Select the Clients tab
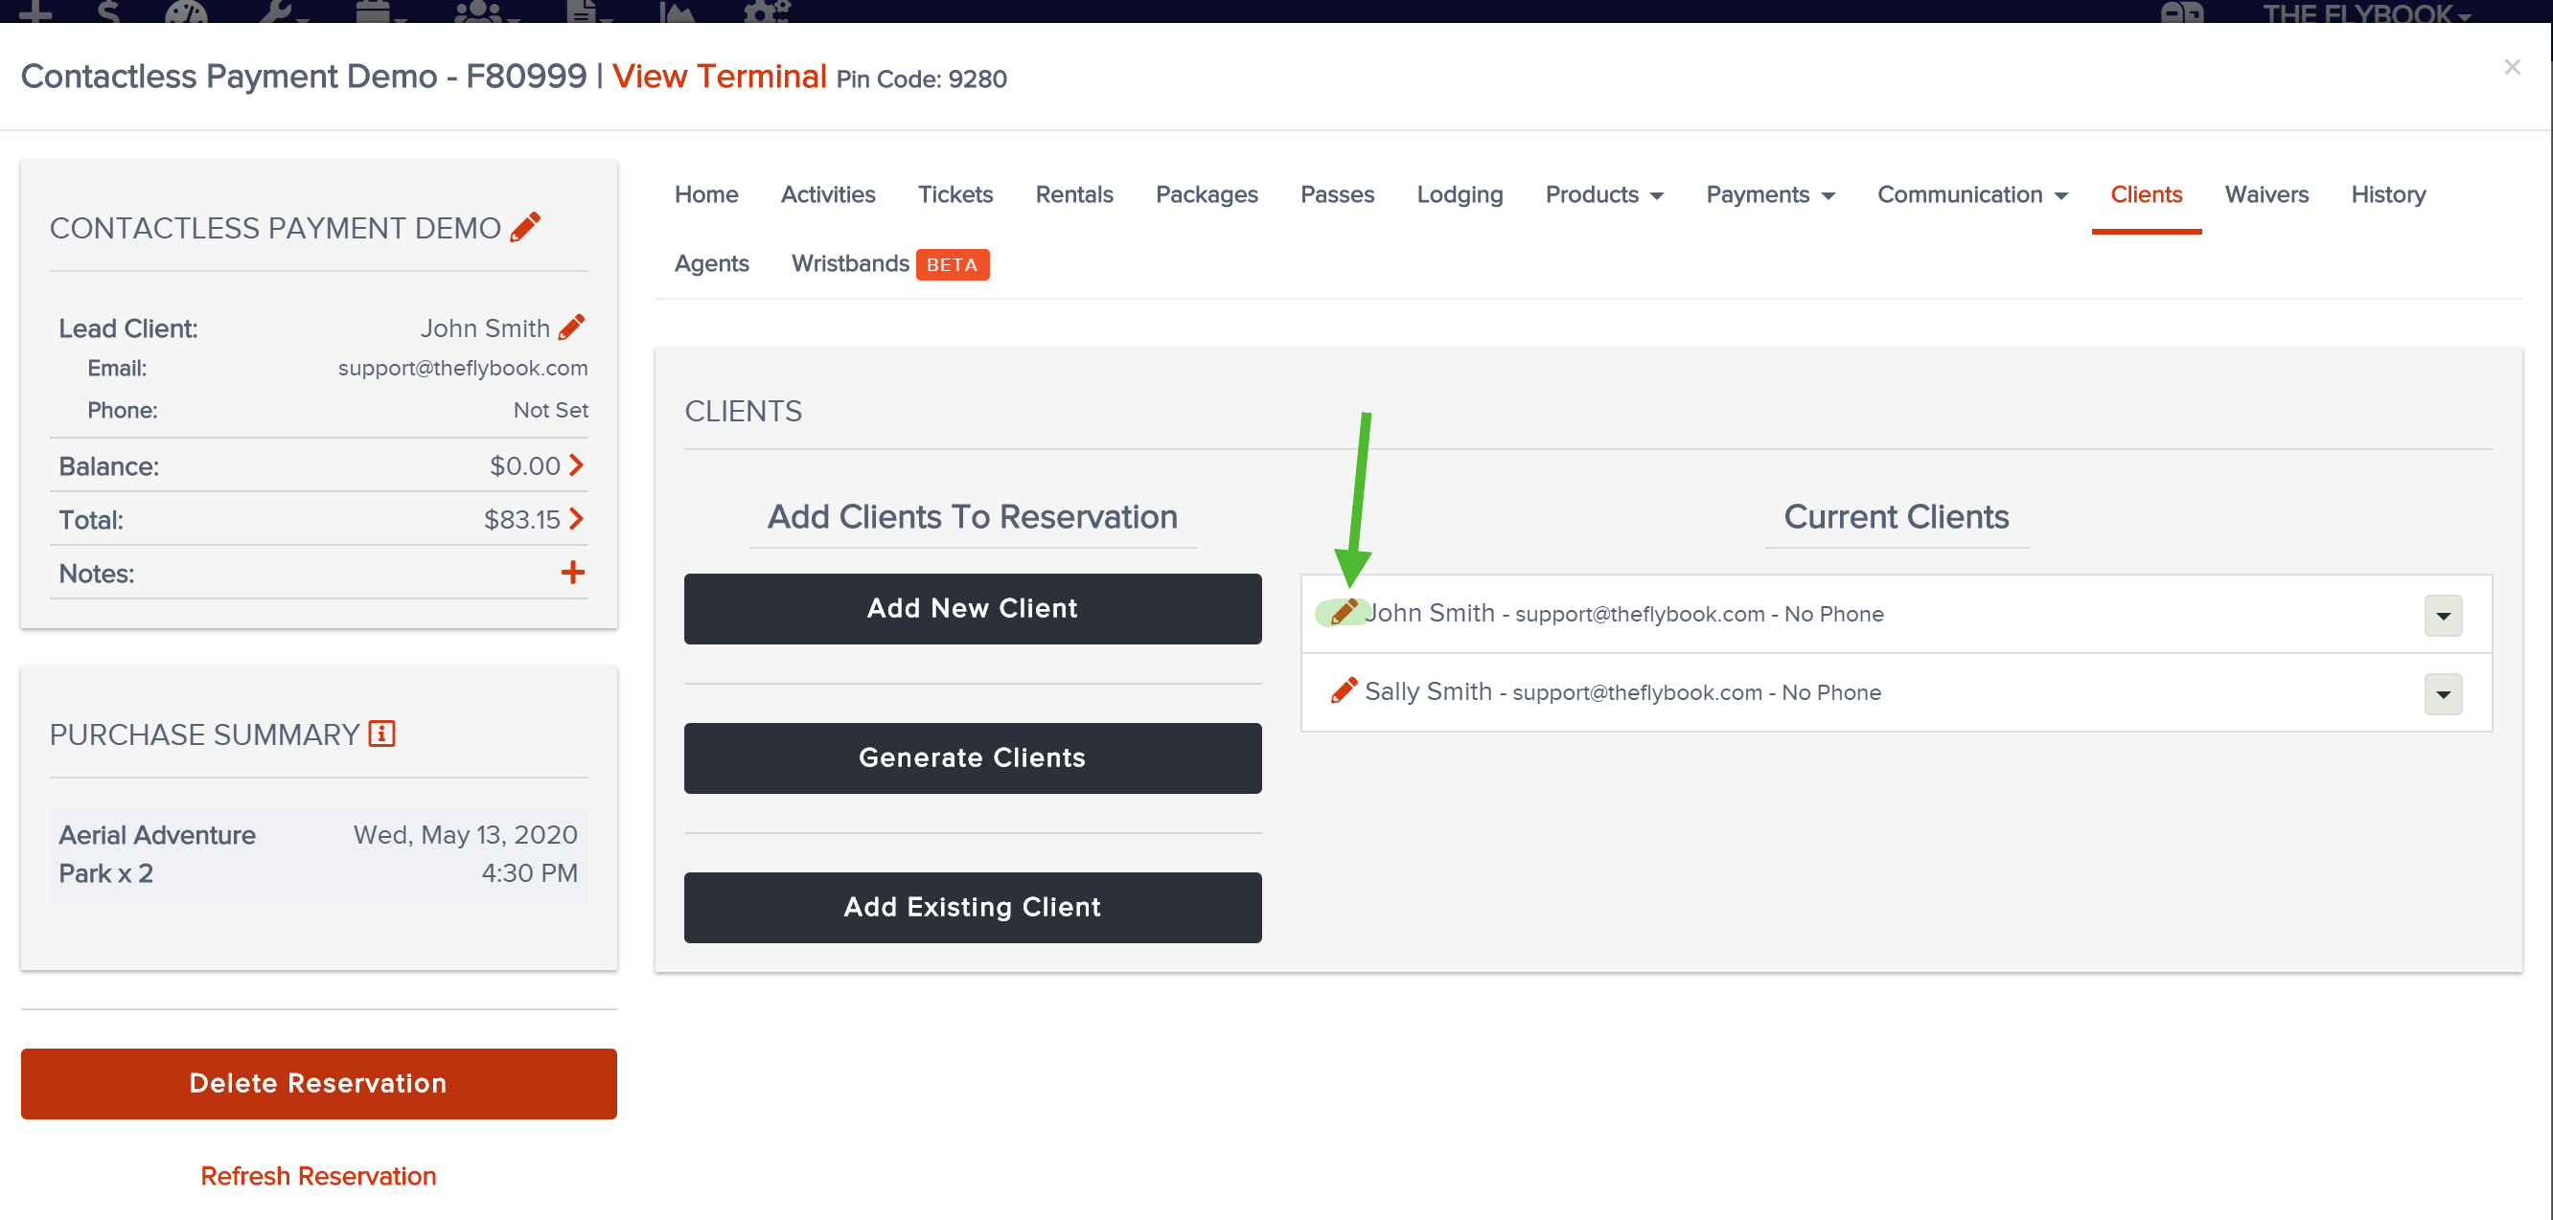The image size is (2553, 1220). (2146, 194)
